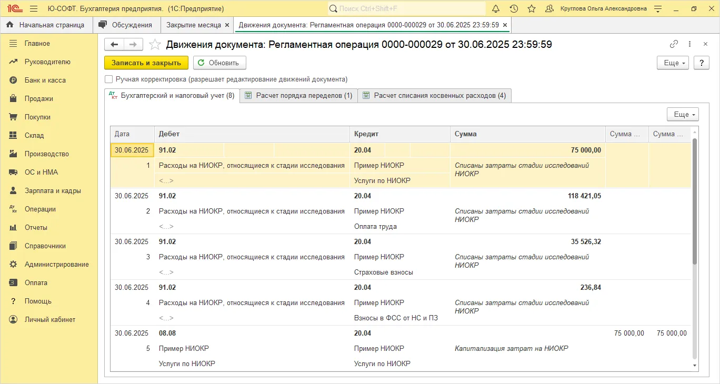Viewport: 720px width, 384px height.
Task: Click Записать и закрыть button
Action: (x=146, y=63)
